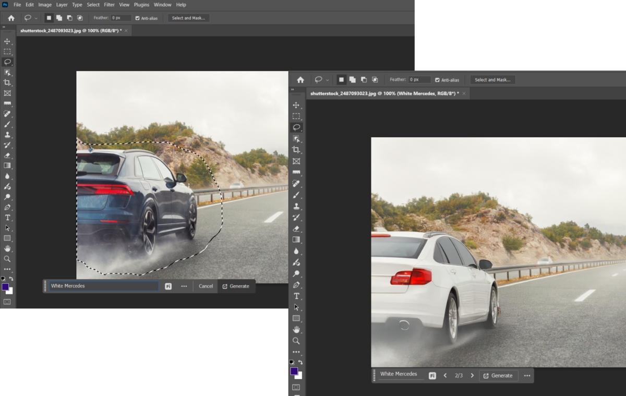Toggle Anti-alias checkbox in back window
Screen dimensions: 626x396
137,18
